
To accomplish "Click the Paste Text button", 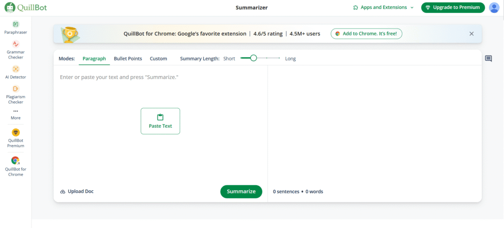I will click(160, 121).
